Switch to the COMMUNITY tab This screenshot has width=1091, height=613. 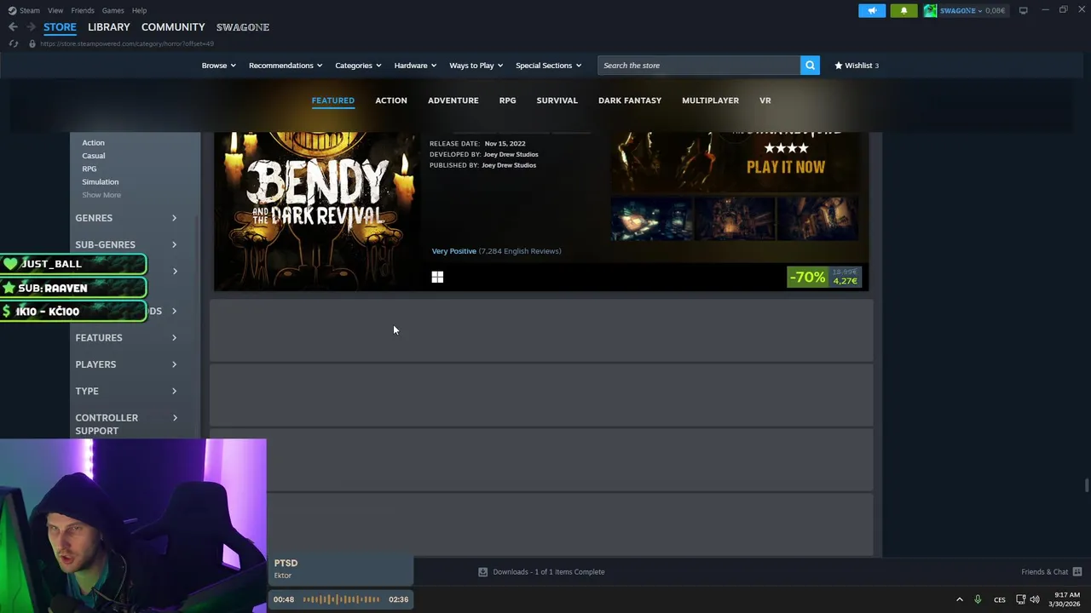pyautogui.click(x=173, y=27)
